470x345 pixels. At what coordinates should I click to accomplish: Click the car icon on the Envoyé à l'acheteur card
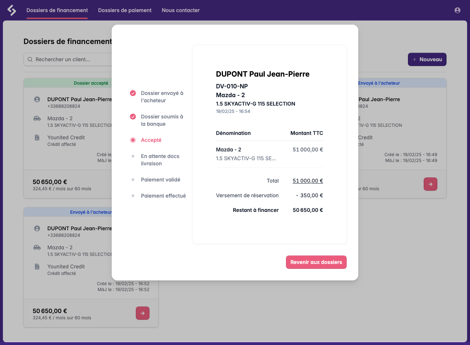pos(37,247)
